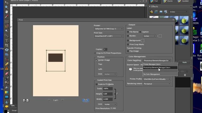Choose Photoshop Elements Manages Colors option
Image resolution: width=202 pixels, height=113 pixels.
(x=160, y=67)
